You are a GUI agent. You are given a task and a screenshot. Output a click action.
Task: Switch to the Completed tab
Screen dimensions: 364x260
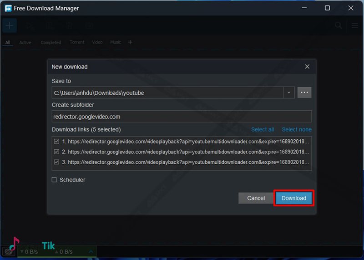51,43
